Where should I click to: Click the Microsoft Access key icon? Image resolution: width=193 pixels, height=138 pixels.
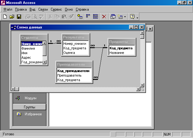pyautogui.click(x=3, y=3)
